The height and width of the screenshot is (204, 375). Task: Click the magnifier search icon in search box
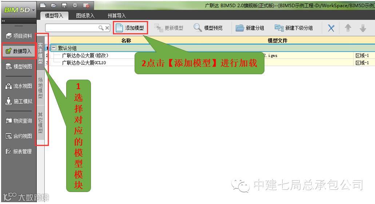click(x=101, y=28)
